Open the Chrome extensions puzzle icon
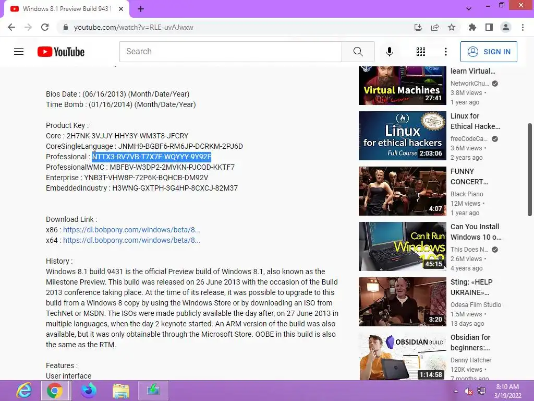 pyautogui.click(x=472, y=27)
